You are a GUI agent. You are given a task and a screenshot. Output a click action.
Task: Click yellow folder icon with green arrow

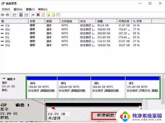point(49,15)
